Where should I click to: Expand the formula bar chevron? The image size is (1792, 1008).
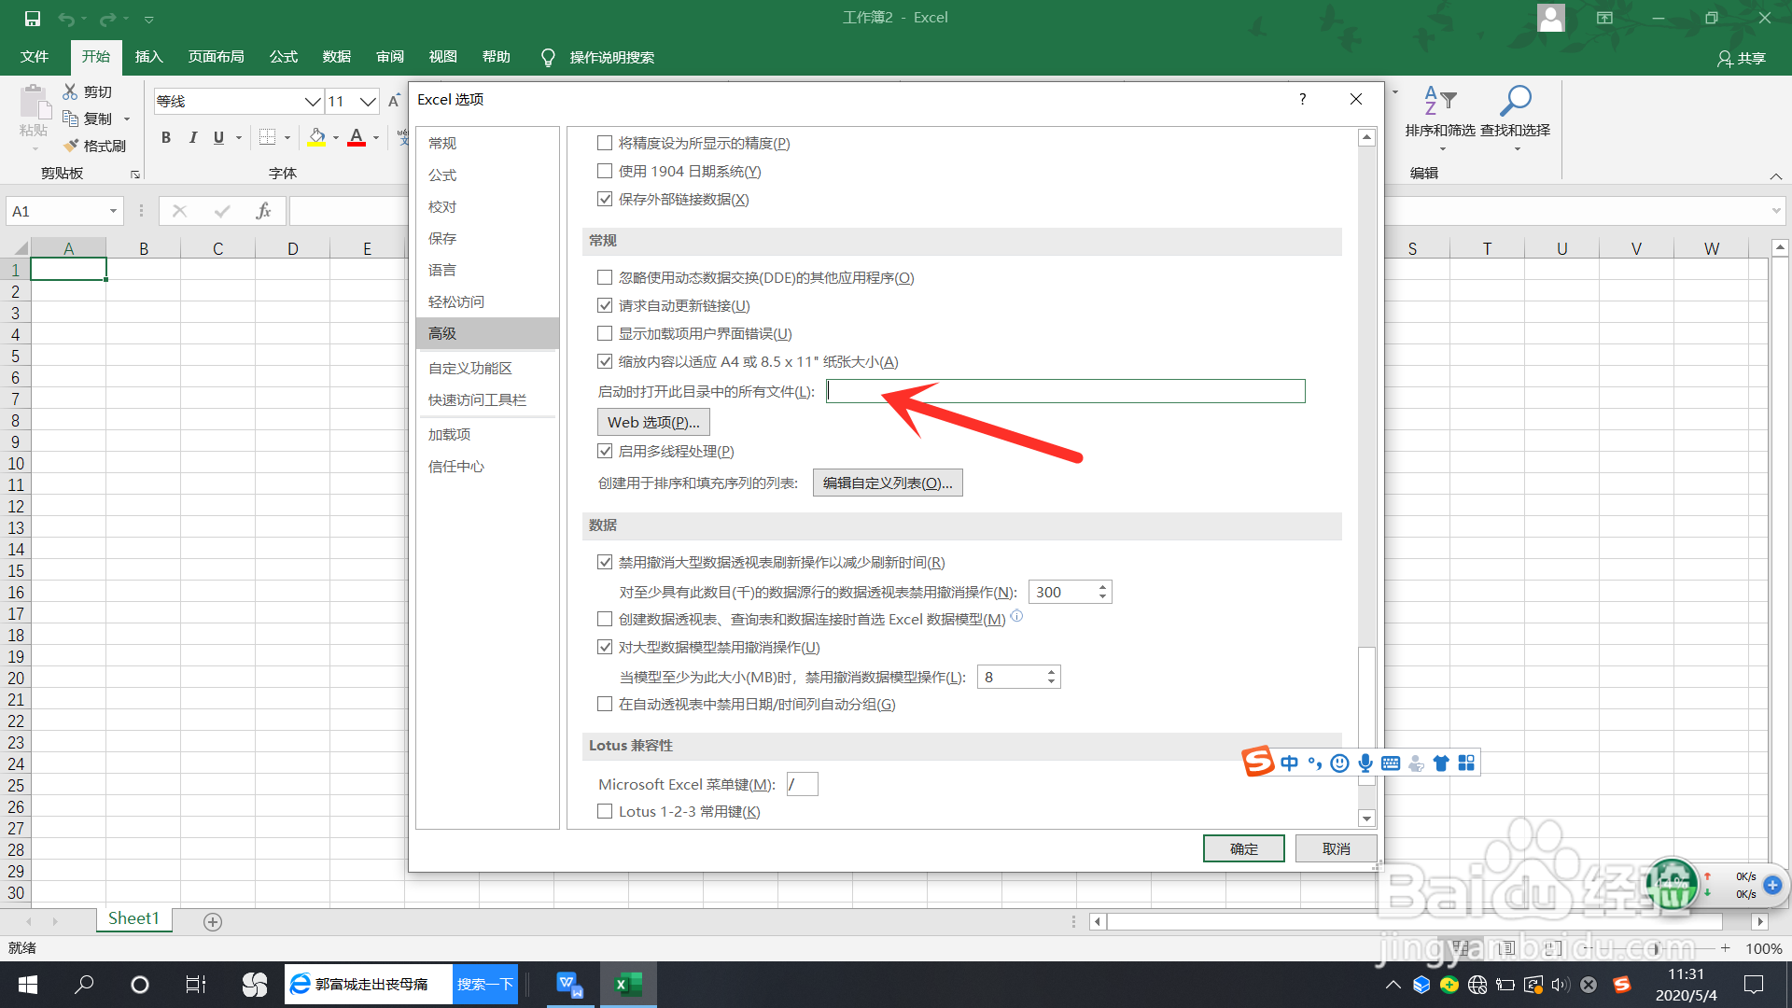[x=1776, y=211]
